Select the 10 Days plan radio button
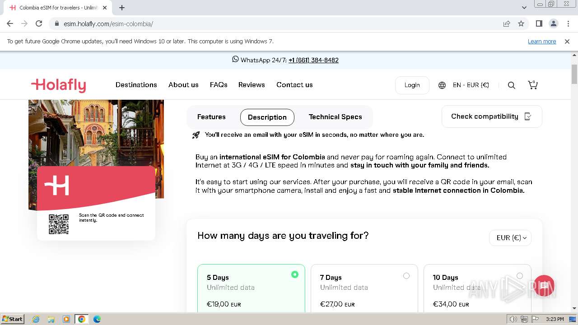 pos(520,276)
